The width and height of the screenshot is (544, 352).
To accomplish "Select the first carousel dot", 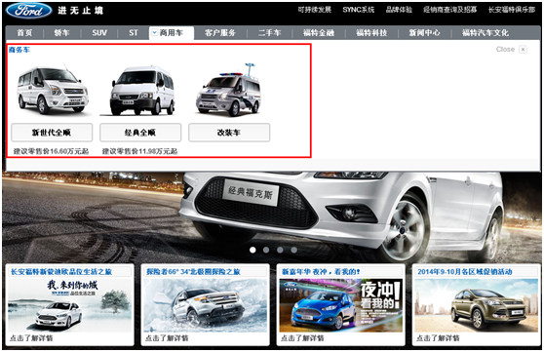I will (253, 250).
